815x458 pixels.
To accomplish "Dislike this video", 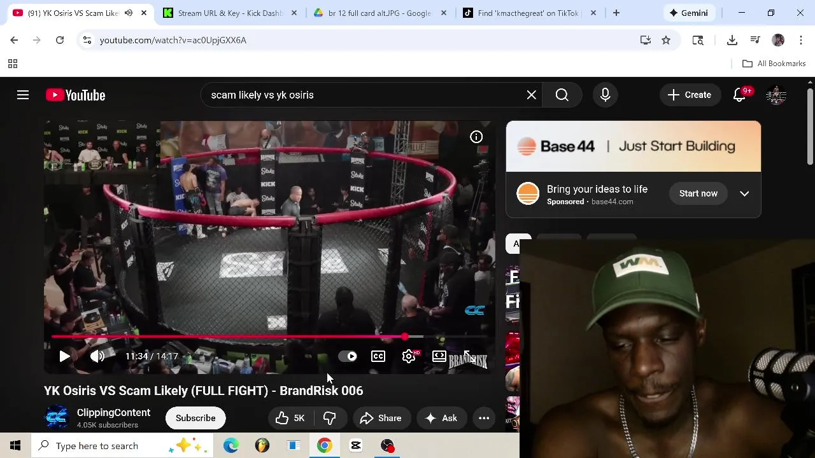I will coord(329,418).
